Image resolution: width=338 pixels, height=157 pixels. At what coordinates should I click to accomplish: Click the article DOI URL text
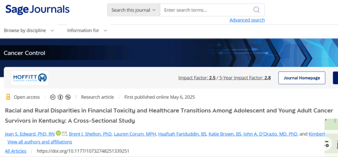(x=83, y=151)
